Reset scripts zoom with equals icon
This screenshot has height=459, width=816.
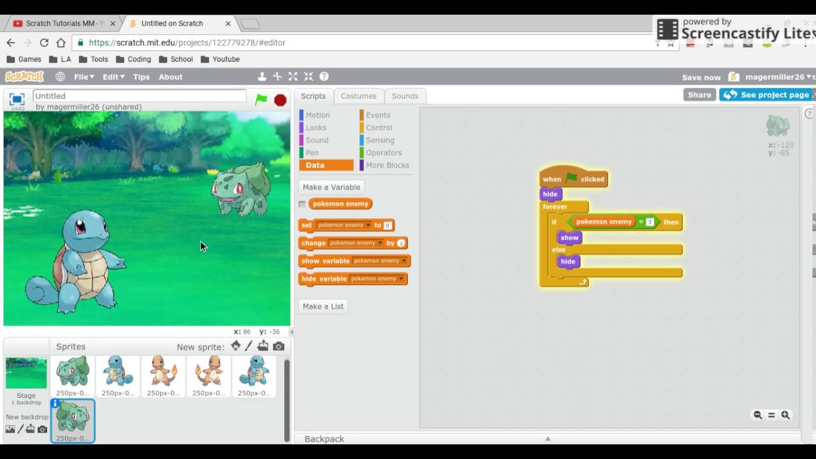pyautogui.click(x=771, y=415)
